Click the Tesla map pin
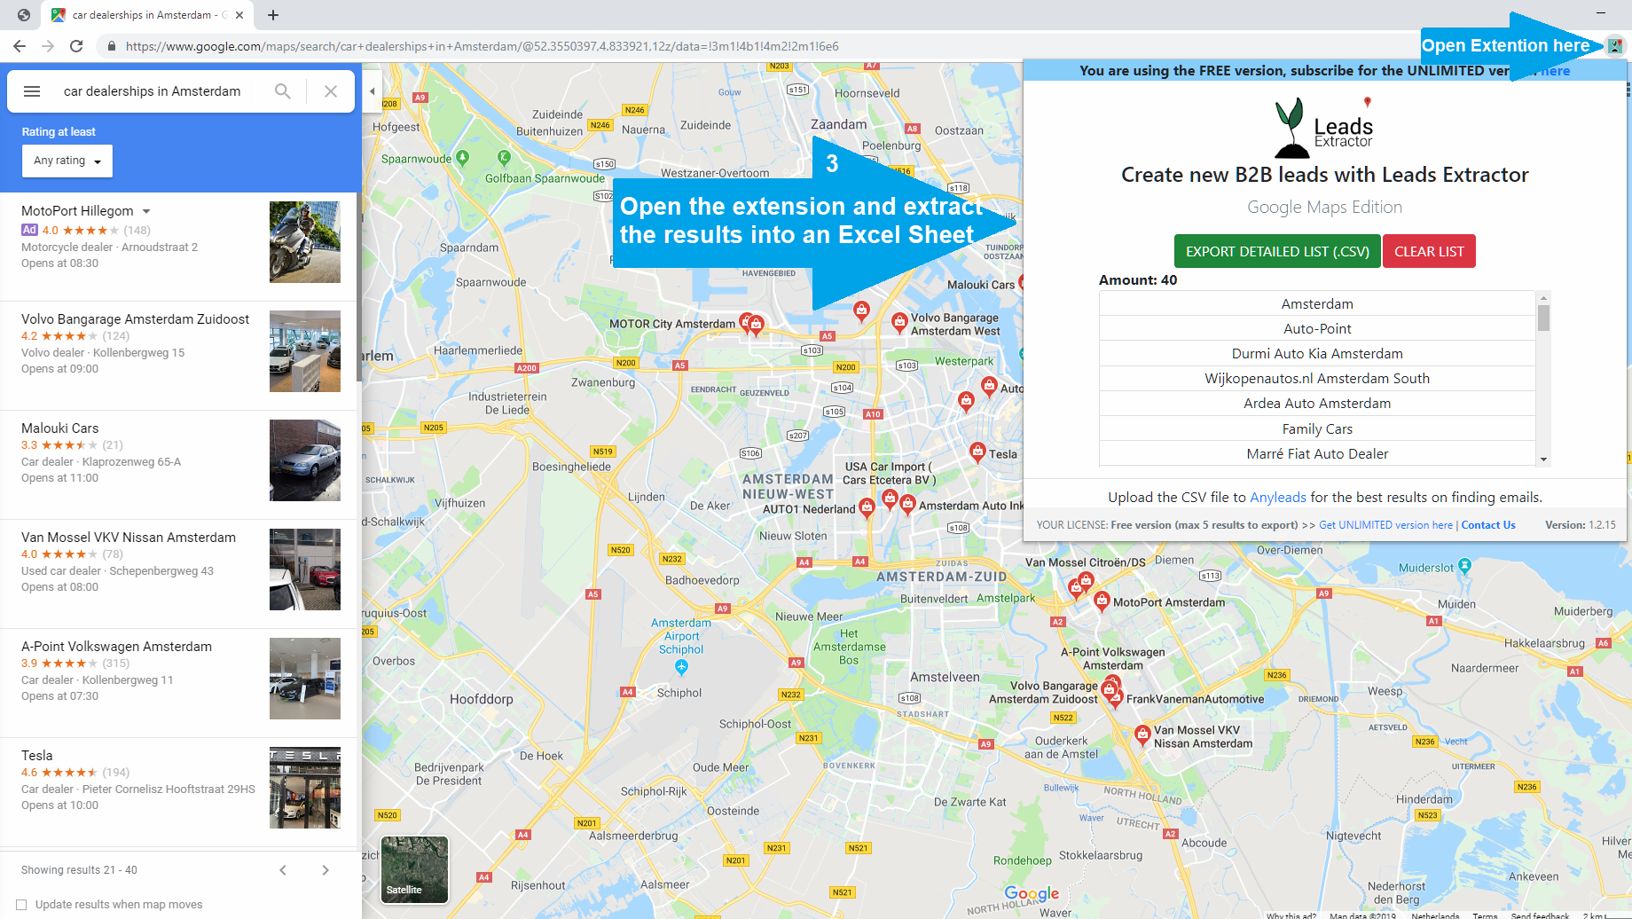The width and height of the screenshot is (1632, 919). click(977, 452)
